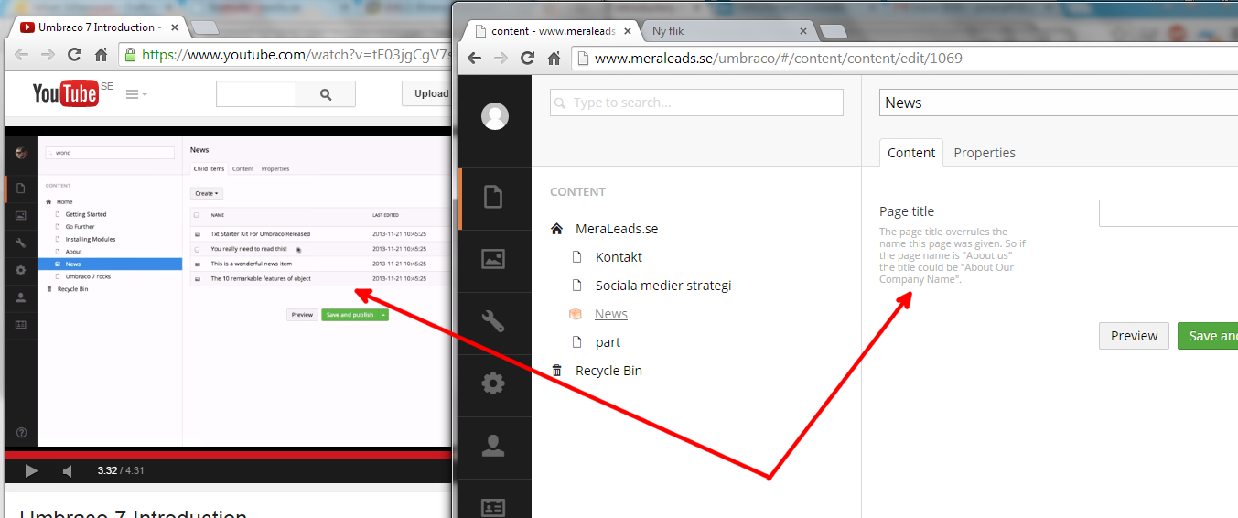Click trash icon beside Recycle Bin
1238x518 pixels.
pyautogui.click(x=557, y=371)
